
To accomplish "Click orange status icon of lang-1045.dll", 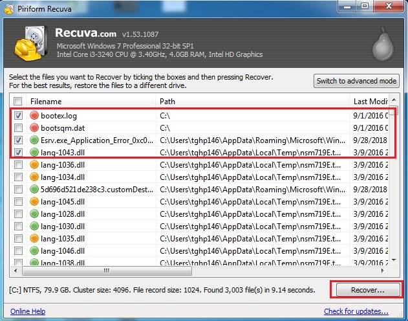I will point(34,201).
